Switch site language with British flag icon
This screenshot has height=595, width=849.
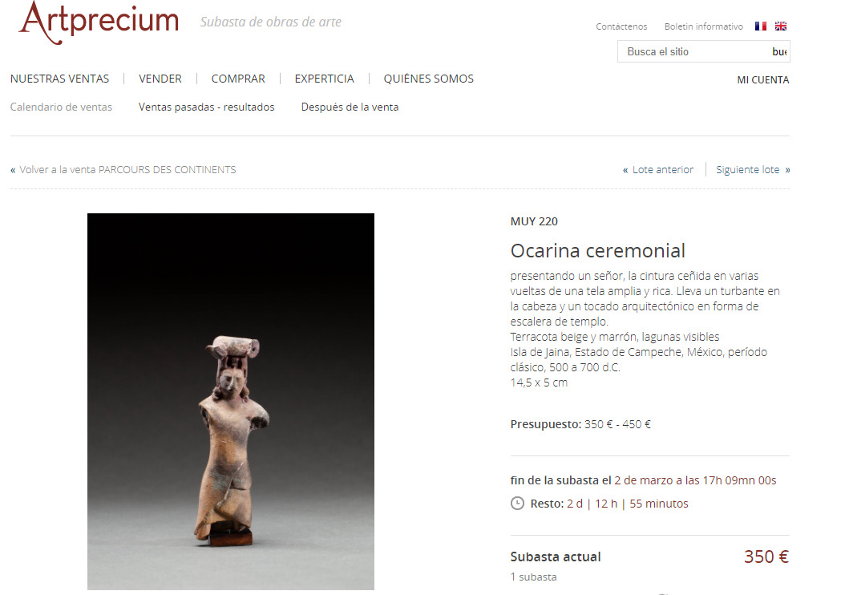(x=781, y=26)
